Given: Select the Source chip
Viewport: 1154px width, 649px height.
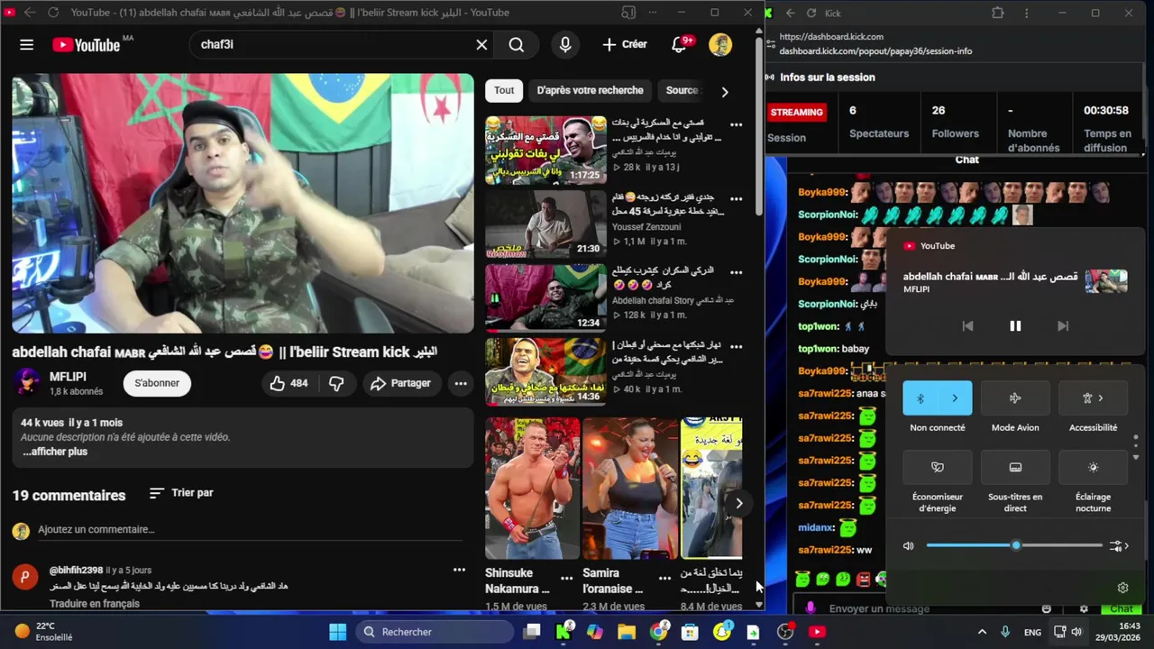Looking at the screenshot, I should point(682,90).
